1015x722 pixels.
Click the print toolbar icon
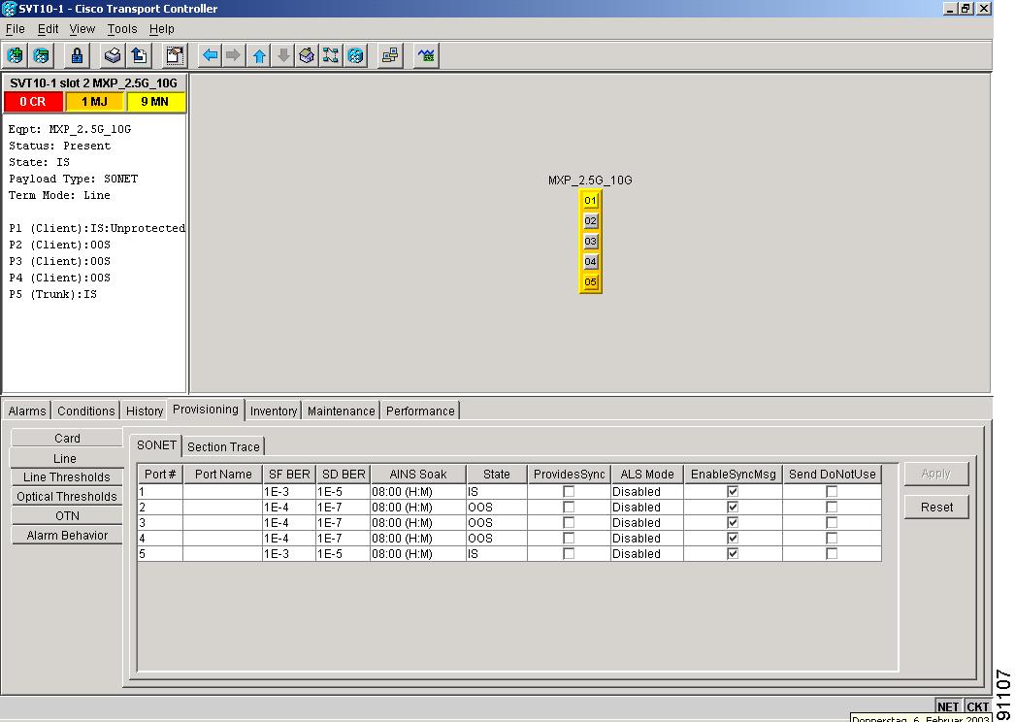pyautogui.click(x=113, y=55)
